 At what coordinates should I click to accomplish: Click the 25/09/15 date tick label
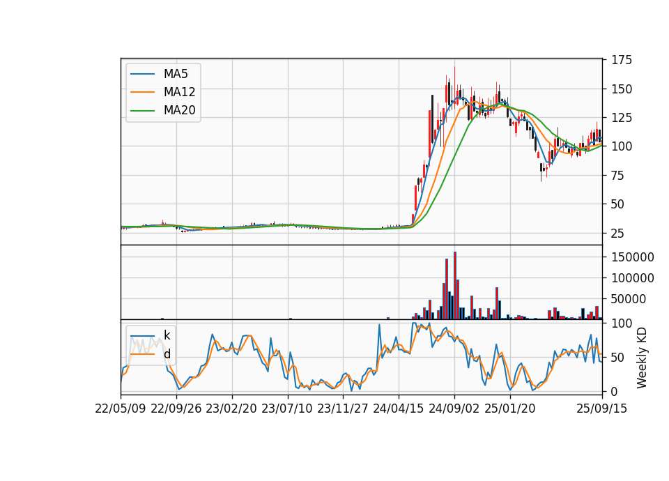[x=602, y=409]
